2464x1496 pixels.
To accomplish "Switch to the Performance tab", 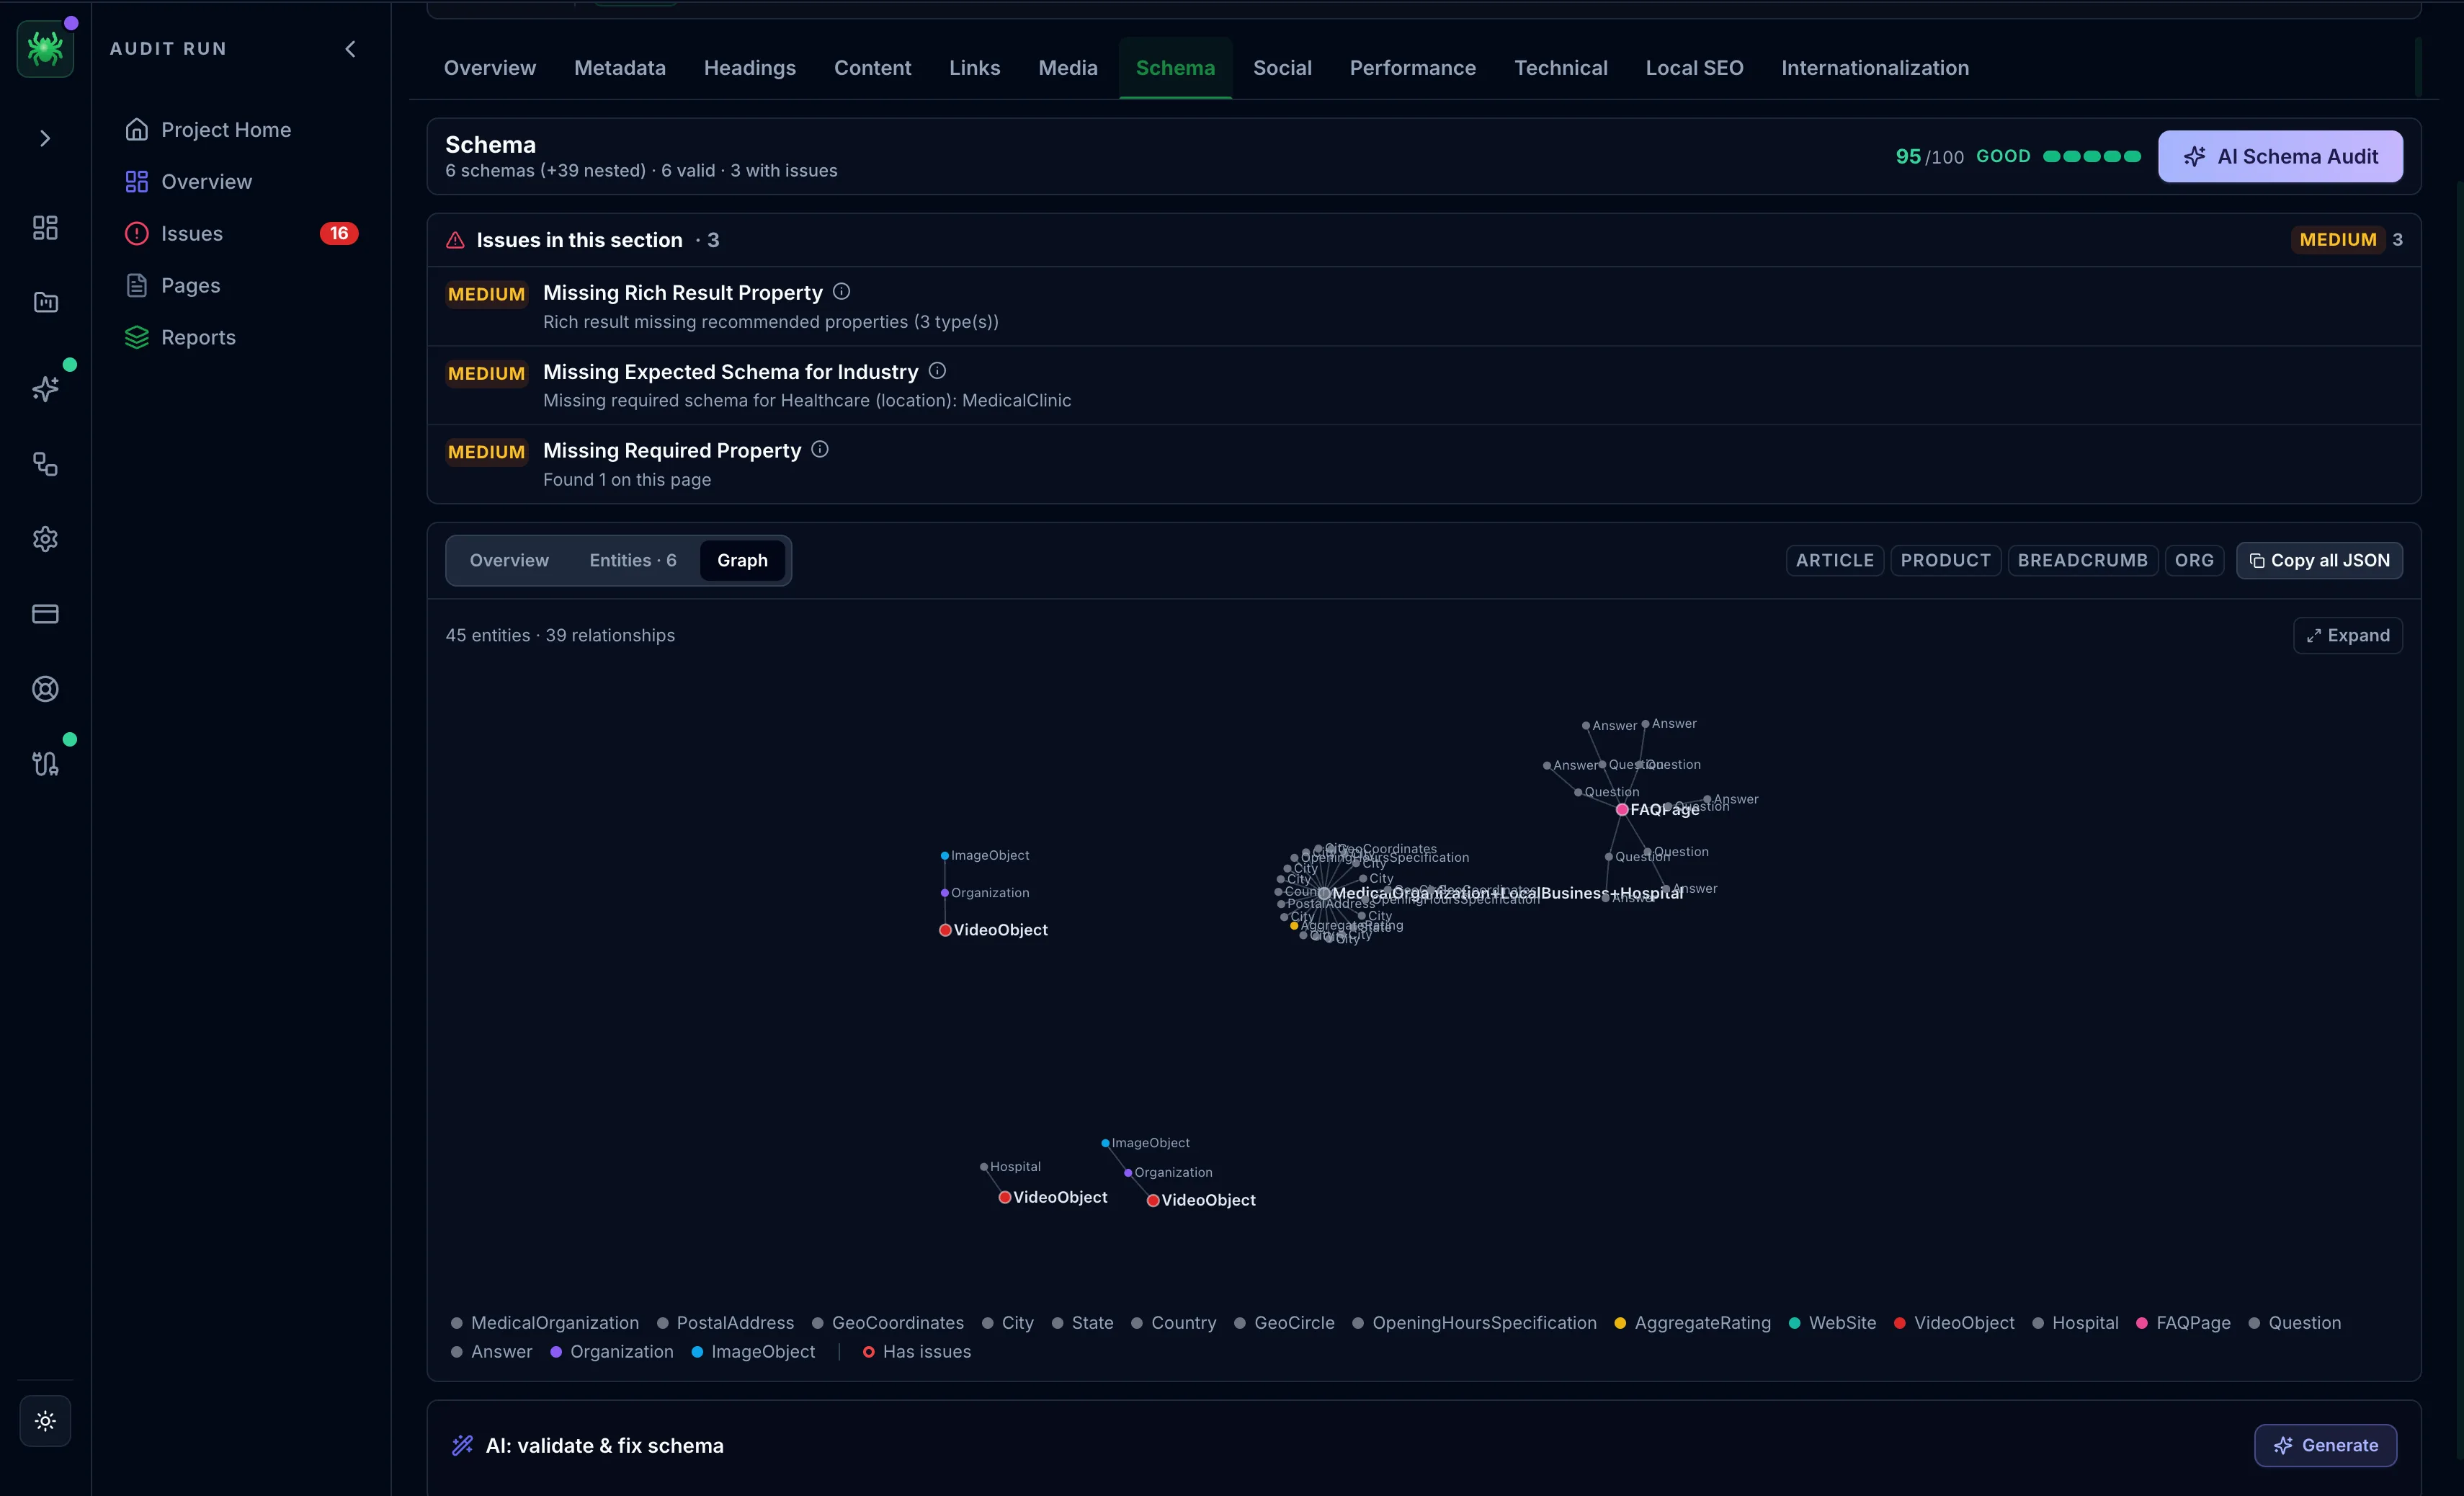I will point(1413,68).
